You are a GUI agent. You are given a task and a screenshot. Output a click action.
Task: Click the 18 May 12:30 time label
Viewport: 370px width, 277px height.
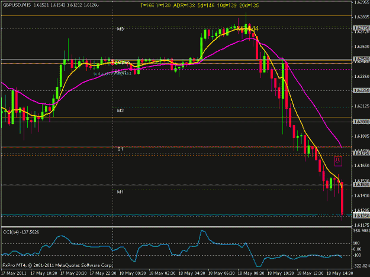tap(310, 273)
